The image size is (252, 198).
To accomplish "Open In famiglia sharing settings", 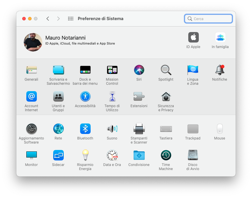I will [x=220, y=38].
